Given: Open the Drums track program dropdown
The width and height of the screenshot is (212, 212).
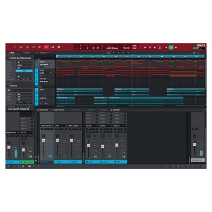Looking at the screenshot, I should pyautogui.click(x=45, y=64).
